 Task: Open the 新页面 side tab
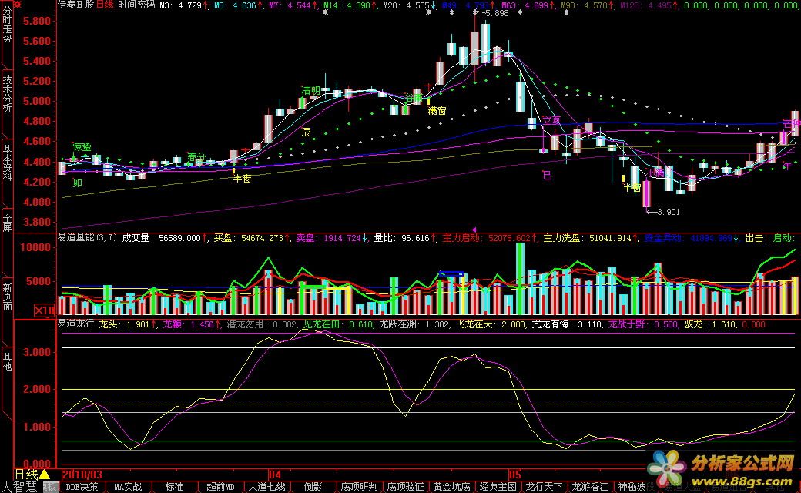point(7,297)
